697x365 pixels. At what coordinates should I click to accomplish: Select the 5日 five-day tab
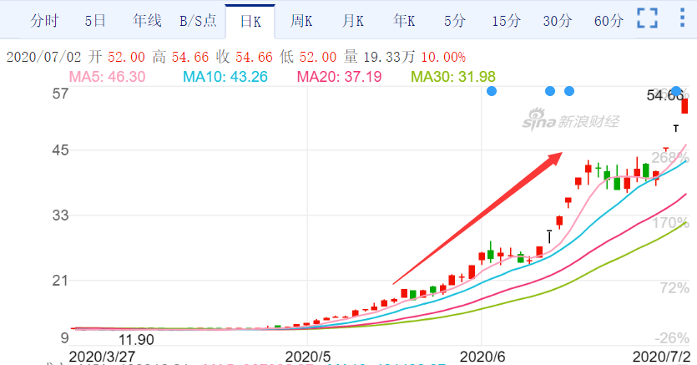(95, 21)
